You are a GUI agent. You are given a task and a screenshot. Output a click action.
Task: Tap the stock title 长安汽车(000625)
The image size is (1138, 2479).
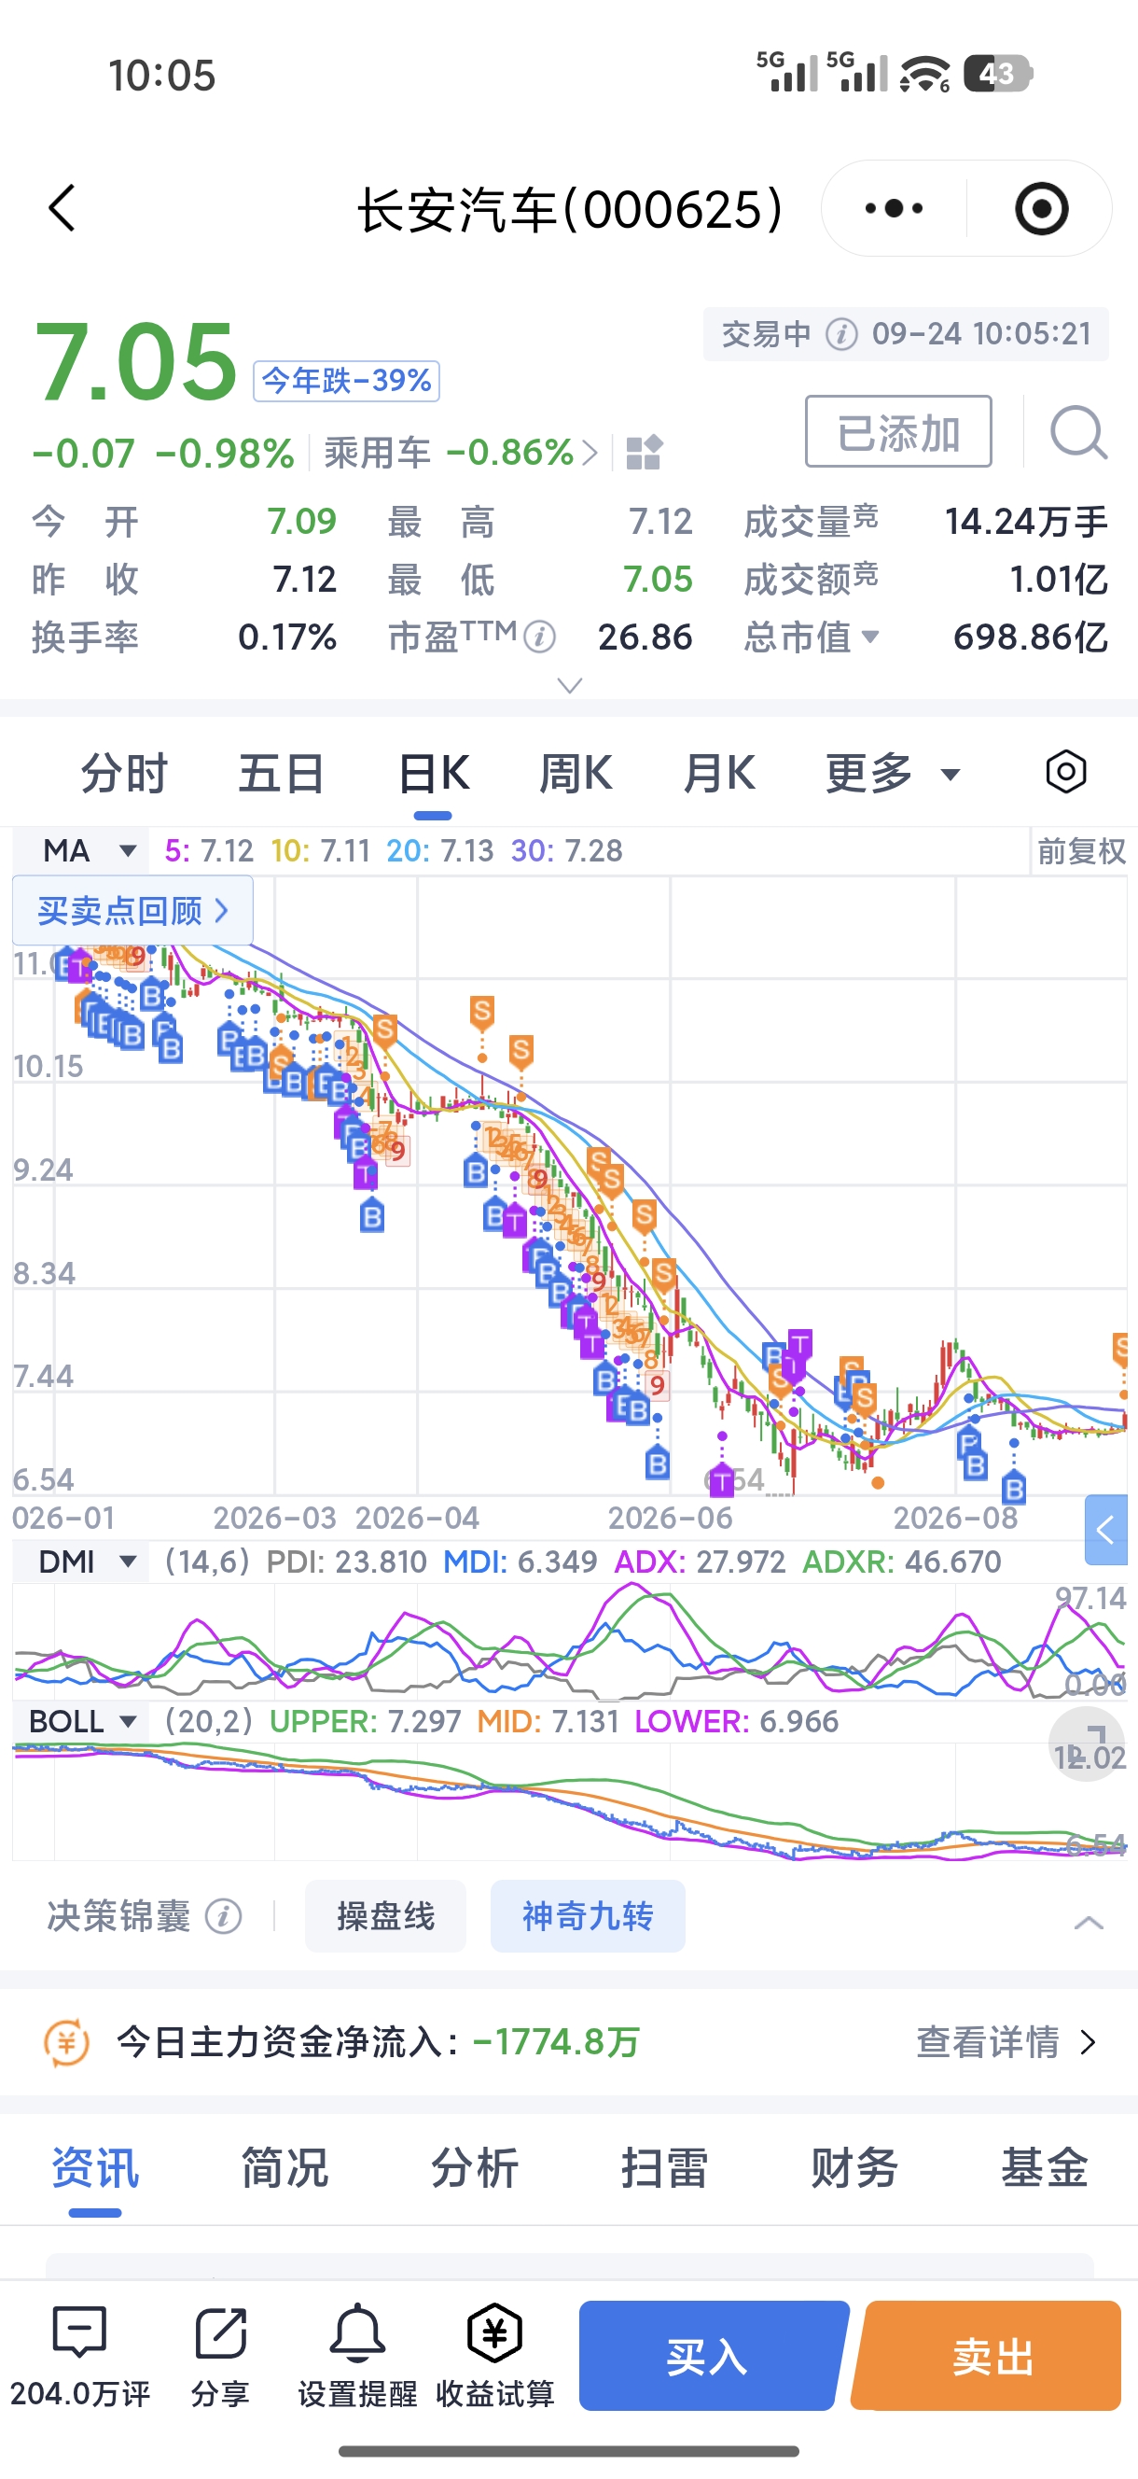[x=570, y=209]
